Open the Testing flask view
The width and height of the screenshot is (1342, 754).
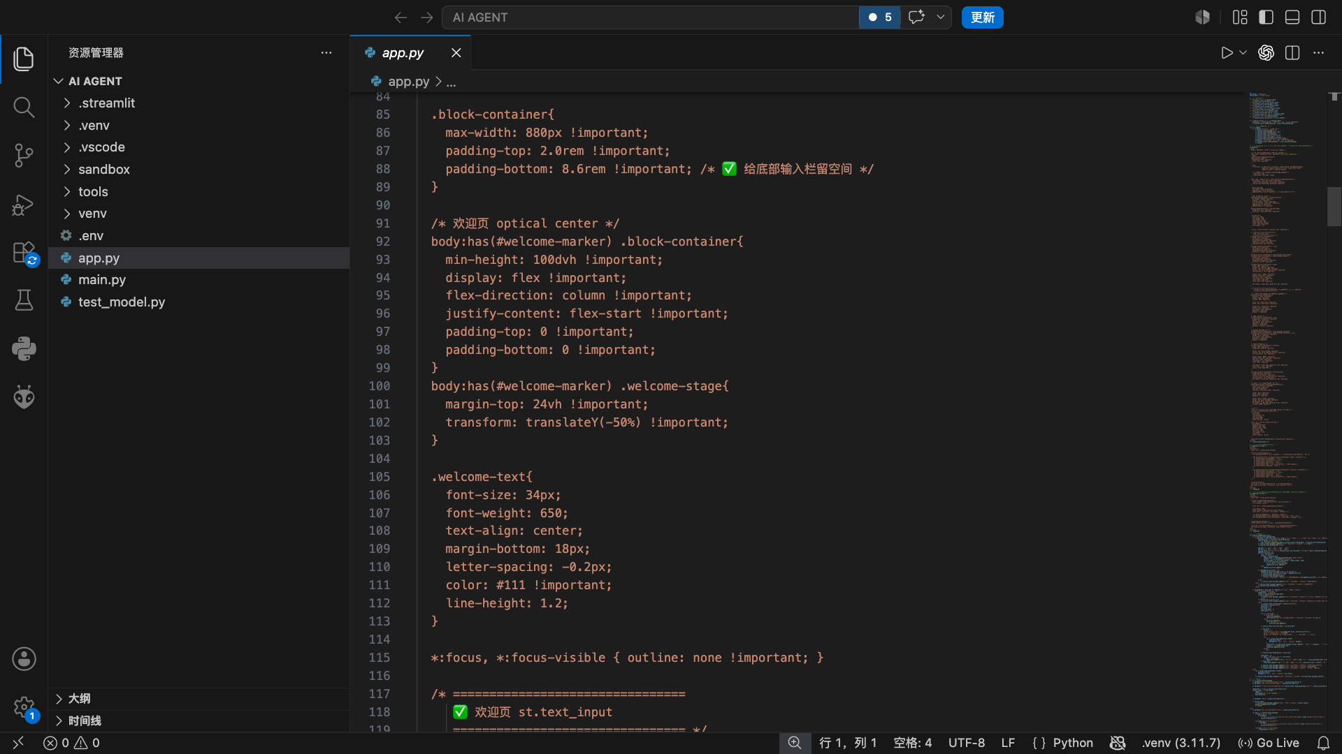pos(24,300)
